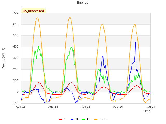Viewport: 166px width, 124px height.
Task: Click the Aug 17 x-axis label
Action: 150,107
